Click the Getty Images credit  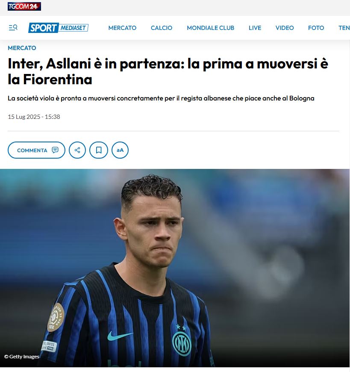pyautogui.click(x=21, y=357)
